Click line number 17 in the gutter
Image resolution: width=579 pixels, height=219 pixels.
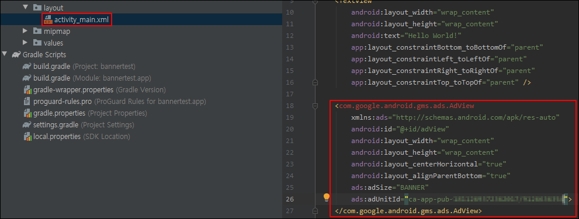coord(290,94)
